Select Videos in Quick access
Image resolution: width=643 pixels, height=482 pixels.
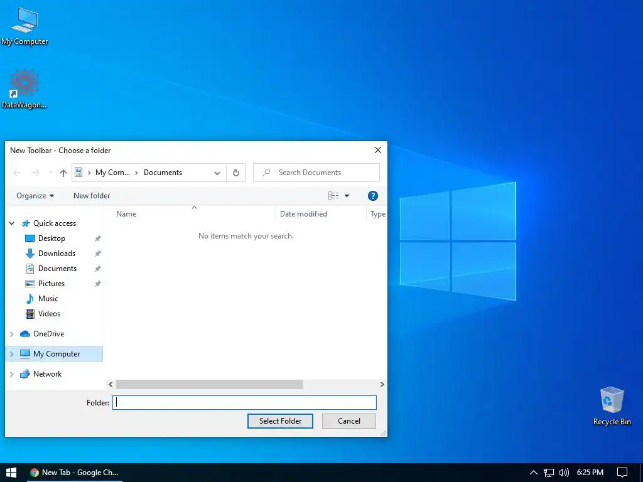[x=49, y=314]
